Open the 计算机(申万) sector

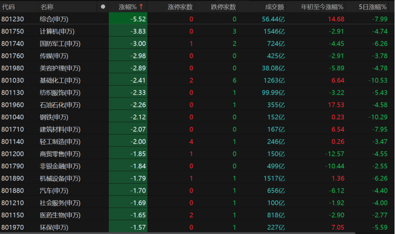click(x=57, y=31)
